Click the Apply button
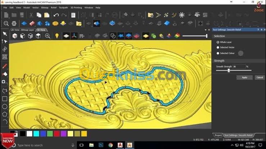Screen dimensions: 266x149 pyautogui.click(x=244, y=78)
